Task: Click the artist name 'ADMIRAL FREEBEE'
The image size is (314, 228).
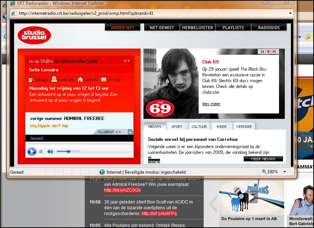Action: 84,119
